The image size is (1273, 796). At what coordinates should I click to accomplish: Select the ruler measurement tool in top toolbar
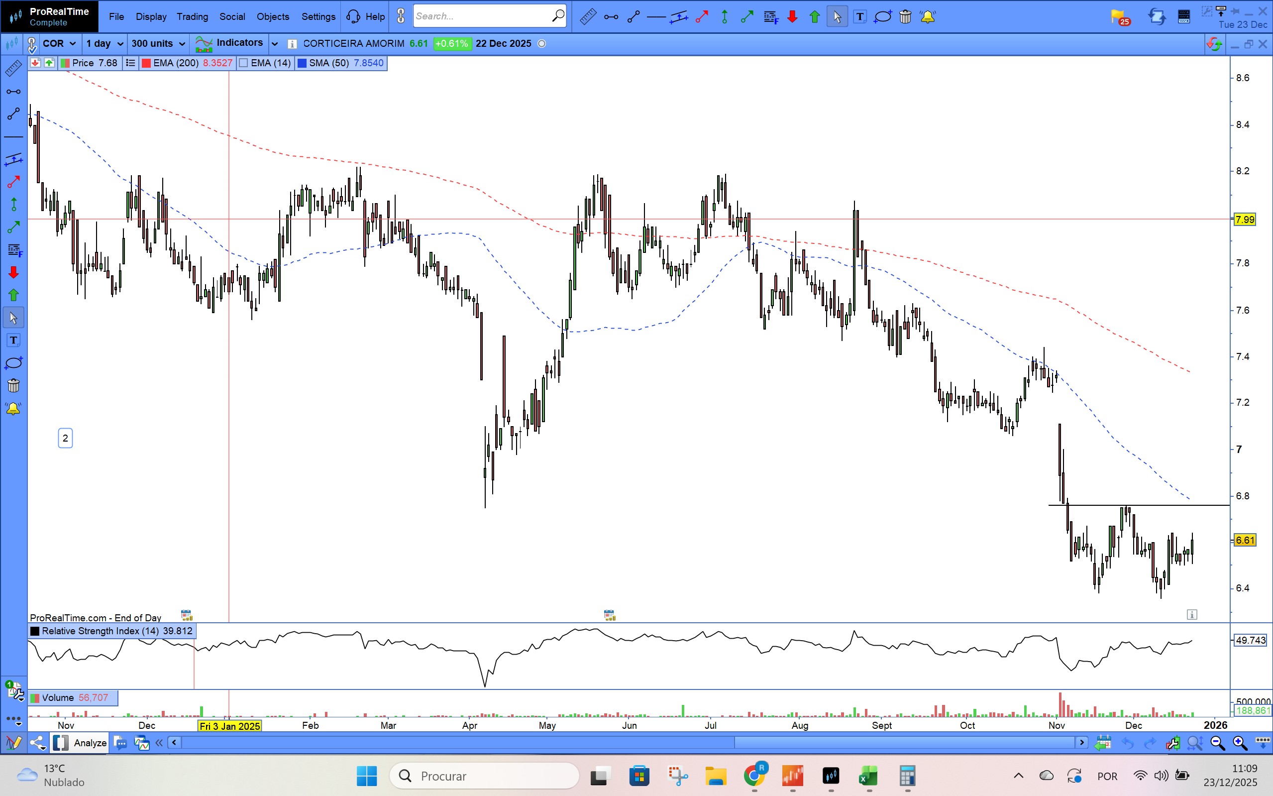pos(588,17)
